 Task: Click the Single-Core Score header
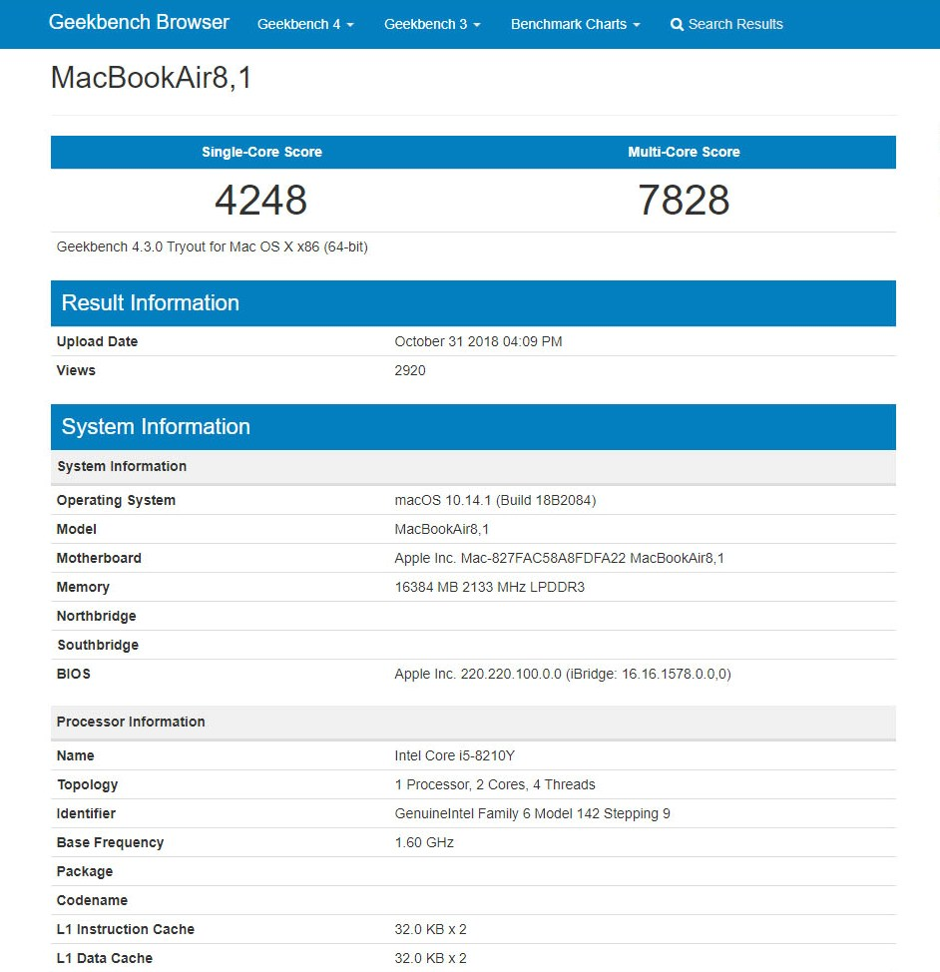click(x=261, y=152)
